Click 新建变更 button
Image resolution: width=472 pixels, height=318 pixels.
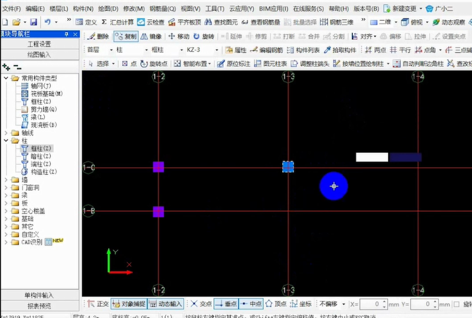coord(400,8)
